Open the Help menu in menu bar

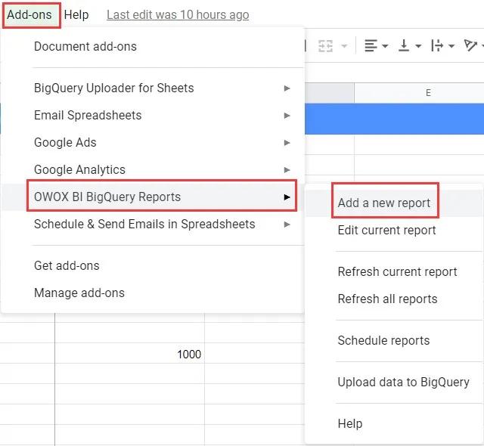pyautogui.click(x=76, y=15)
